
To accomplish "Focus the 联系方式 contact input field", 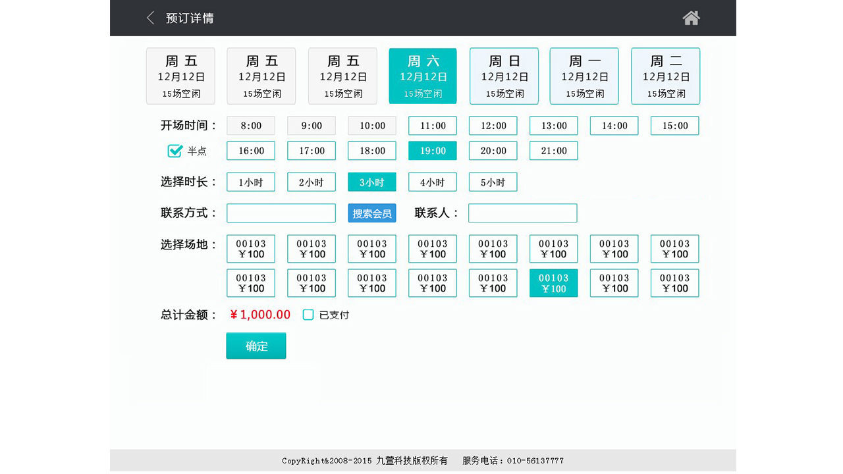I will (x=281, y=213).
